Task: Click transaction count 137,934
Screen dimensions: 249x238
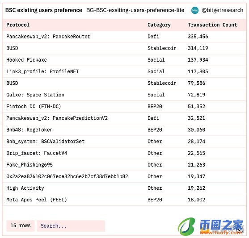Action: [198, 60]
